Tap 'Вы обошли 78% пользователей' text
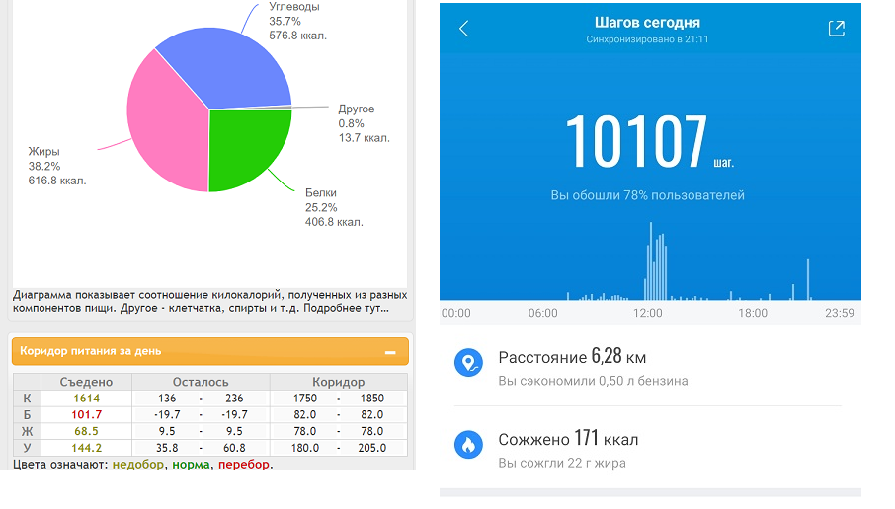 647,195
